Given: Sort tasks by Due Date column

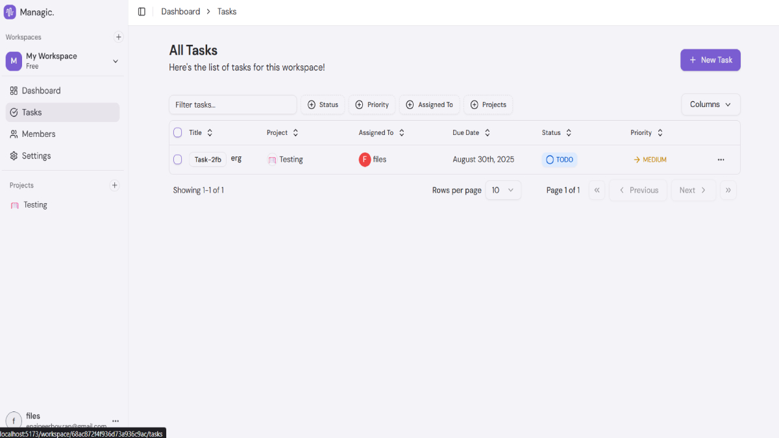Looking at the screenshot, I should click(471, 132).
